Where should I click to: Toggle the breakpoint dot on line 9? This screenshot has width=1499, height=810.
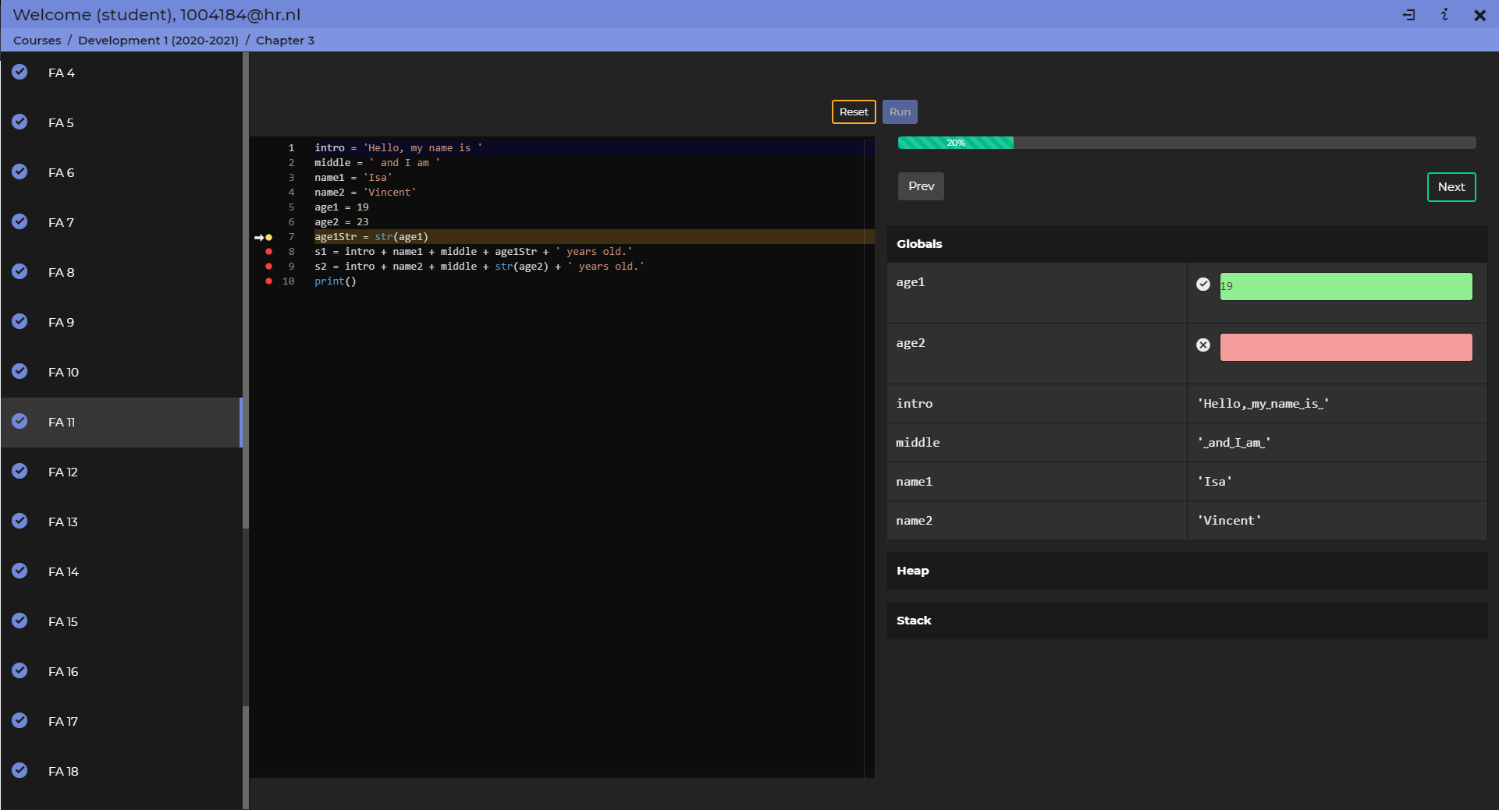click(x=269, y=267)
